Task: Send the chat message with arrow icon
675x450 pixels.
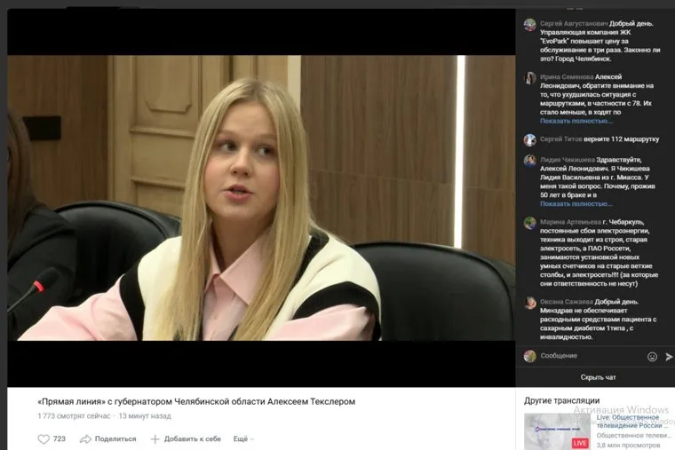Action: (x=669, y=356)
